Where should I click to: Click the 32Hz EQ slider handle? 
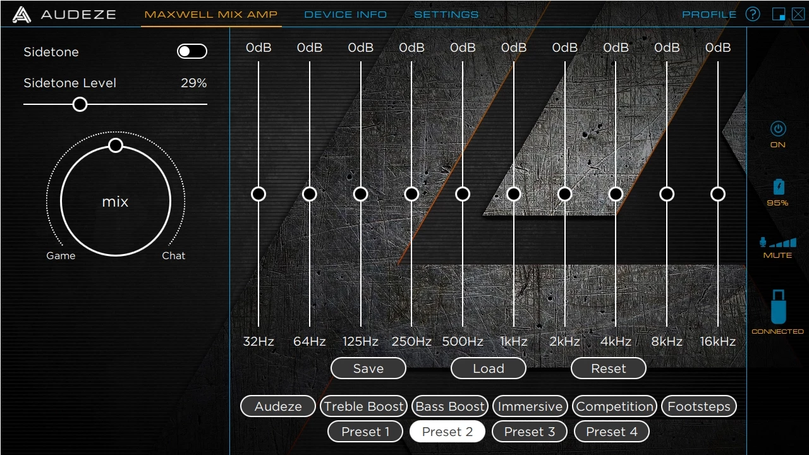point(259,194)
